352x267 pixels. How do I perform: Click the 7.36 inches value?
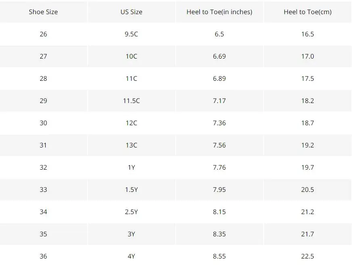pyautogui.click(x=219, y=123)
